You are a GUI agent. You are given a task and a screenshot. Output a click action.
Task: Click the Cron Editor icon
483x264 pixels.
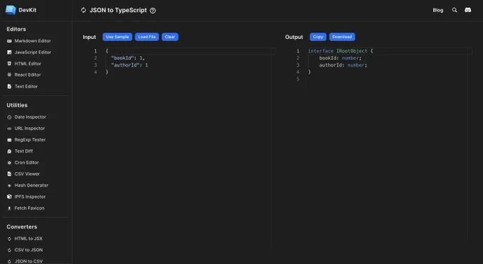click(9, 163)
